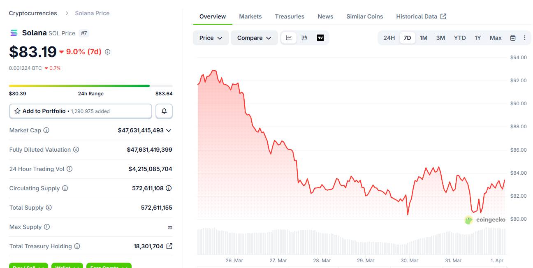Switch to the candlestick chart icon
The width and height of the screenshot is (533, 268).
tap(305, 38)
